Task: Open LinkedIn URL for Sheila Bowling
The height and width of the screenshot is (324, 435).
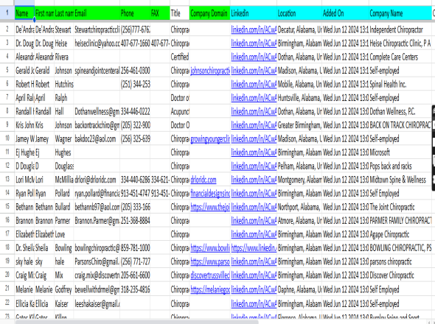Action: point(254,248)
